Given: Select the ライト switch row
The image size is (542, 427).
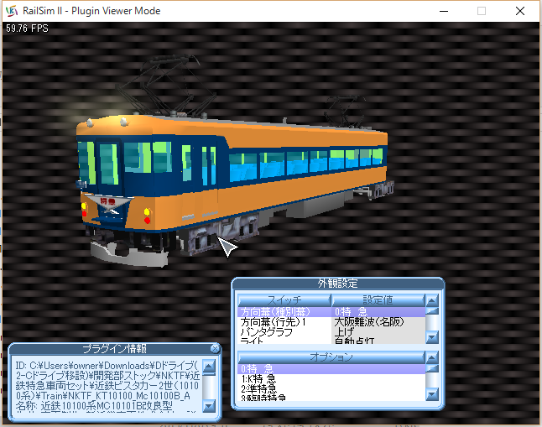Looking at the screenshot, I should pyautogui.click(x=284, y=341).
